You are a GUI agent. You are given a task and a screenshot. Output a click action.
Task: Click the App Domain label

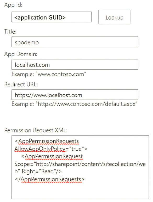coord(21,54)
